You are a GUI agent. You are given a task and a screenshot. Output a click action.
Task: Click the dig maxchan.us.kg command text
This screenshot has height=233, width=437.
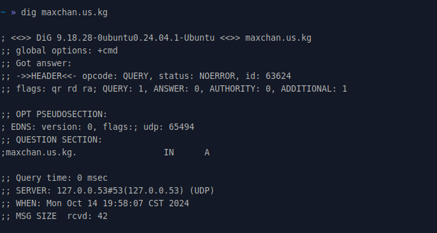pos(64,13)
